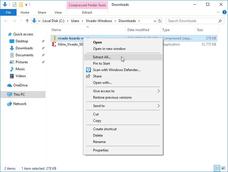Click Local Disk (C:) in the breadcrumb
228x172 pixels.
53,21
